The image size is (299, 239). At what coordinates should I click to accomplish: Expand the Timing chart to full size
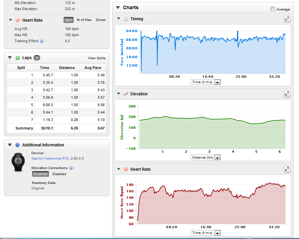tap(287, 19)
